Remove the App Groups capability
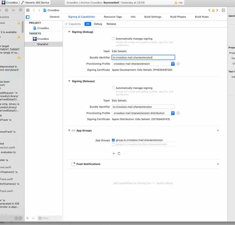Image resolution: width=235 pixels, height=225 pixels. pyautogui.click(x=218, y=130)
